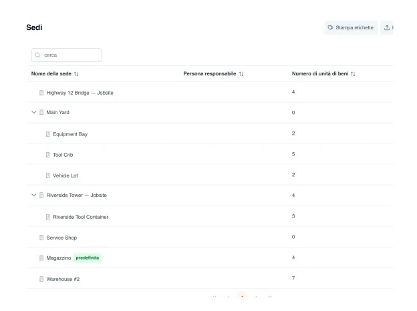Click the Riverside Tool Container icon
The width and height of the screenshot is (417, 311).
tap(48, 217)
